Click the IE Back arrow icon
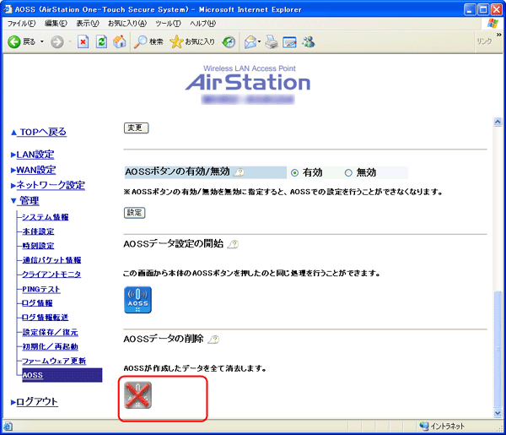 point(13,41)
